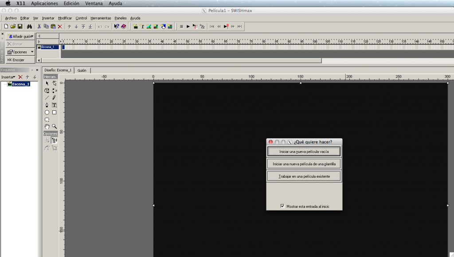The height and width of the screenshot is (257, 454).
Task: Open the Archivo menu
Action: coord(11,18)
